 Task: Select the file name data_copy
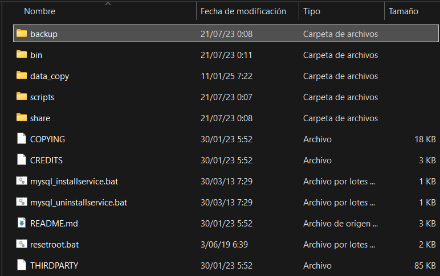50,76
